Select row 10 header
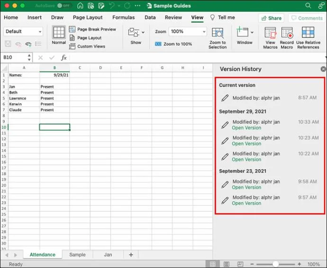Image resolution: width=327 pixels, height=268 pixels. [x=4, y=127]
